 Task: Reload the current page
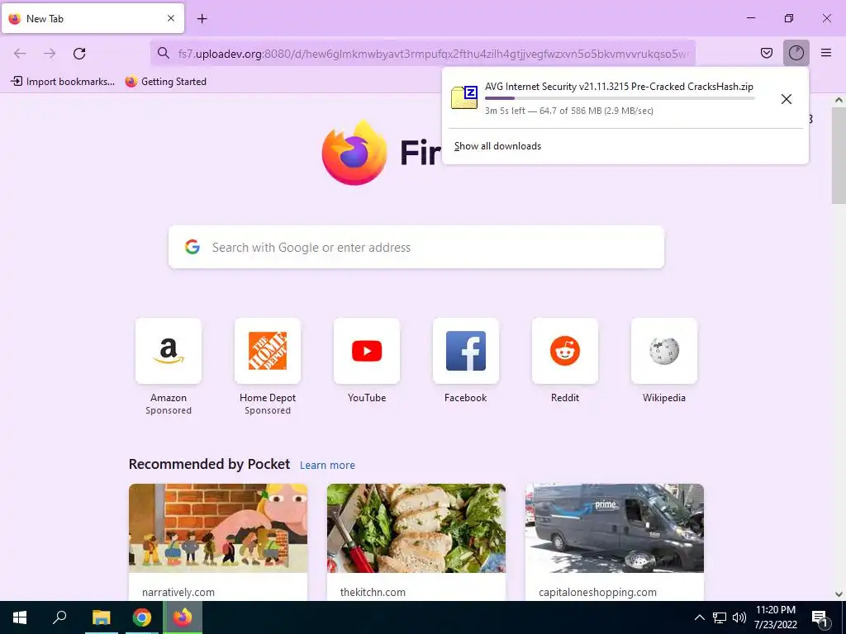[x=79, y=53]
